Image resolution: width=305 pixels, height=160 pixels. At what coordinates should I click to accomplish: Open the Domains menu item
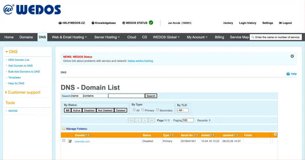(26, 37)
